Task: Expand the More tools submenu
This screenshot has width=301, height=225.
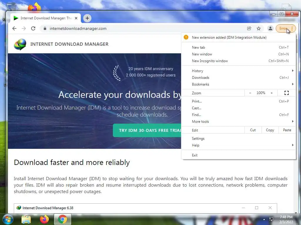Action: coord(238,122)
